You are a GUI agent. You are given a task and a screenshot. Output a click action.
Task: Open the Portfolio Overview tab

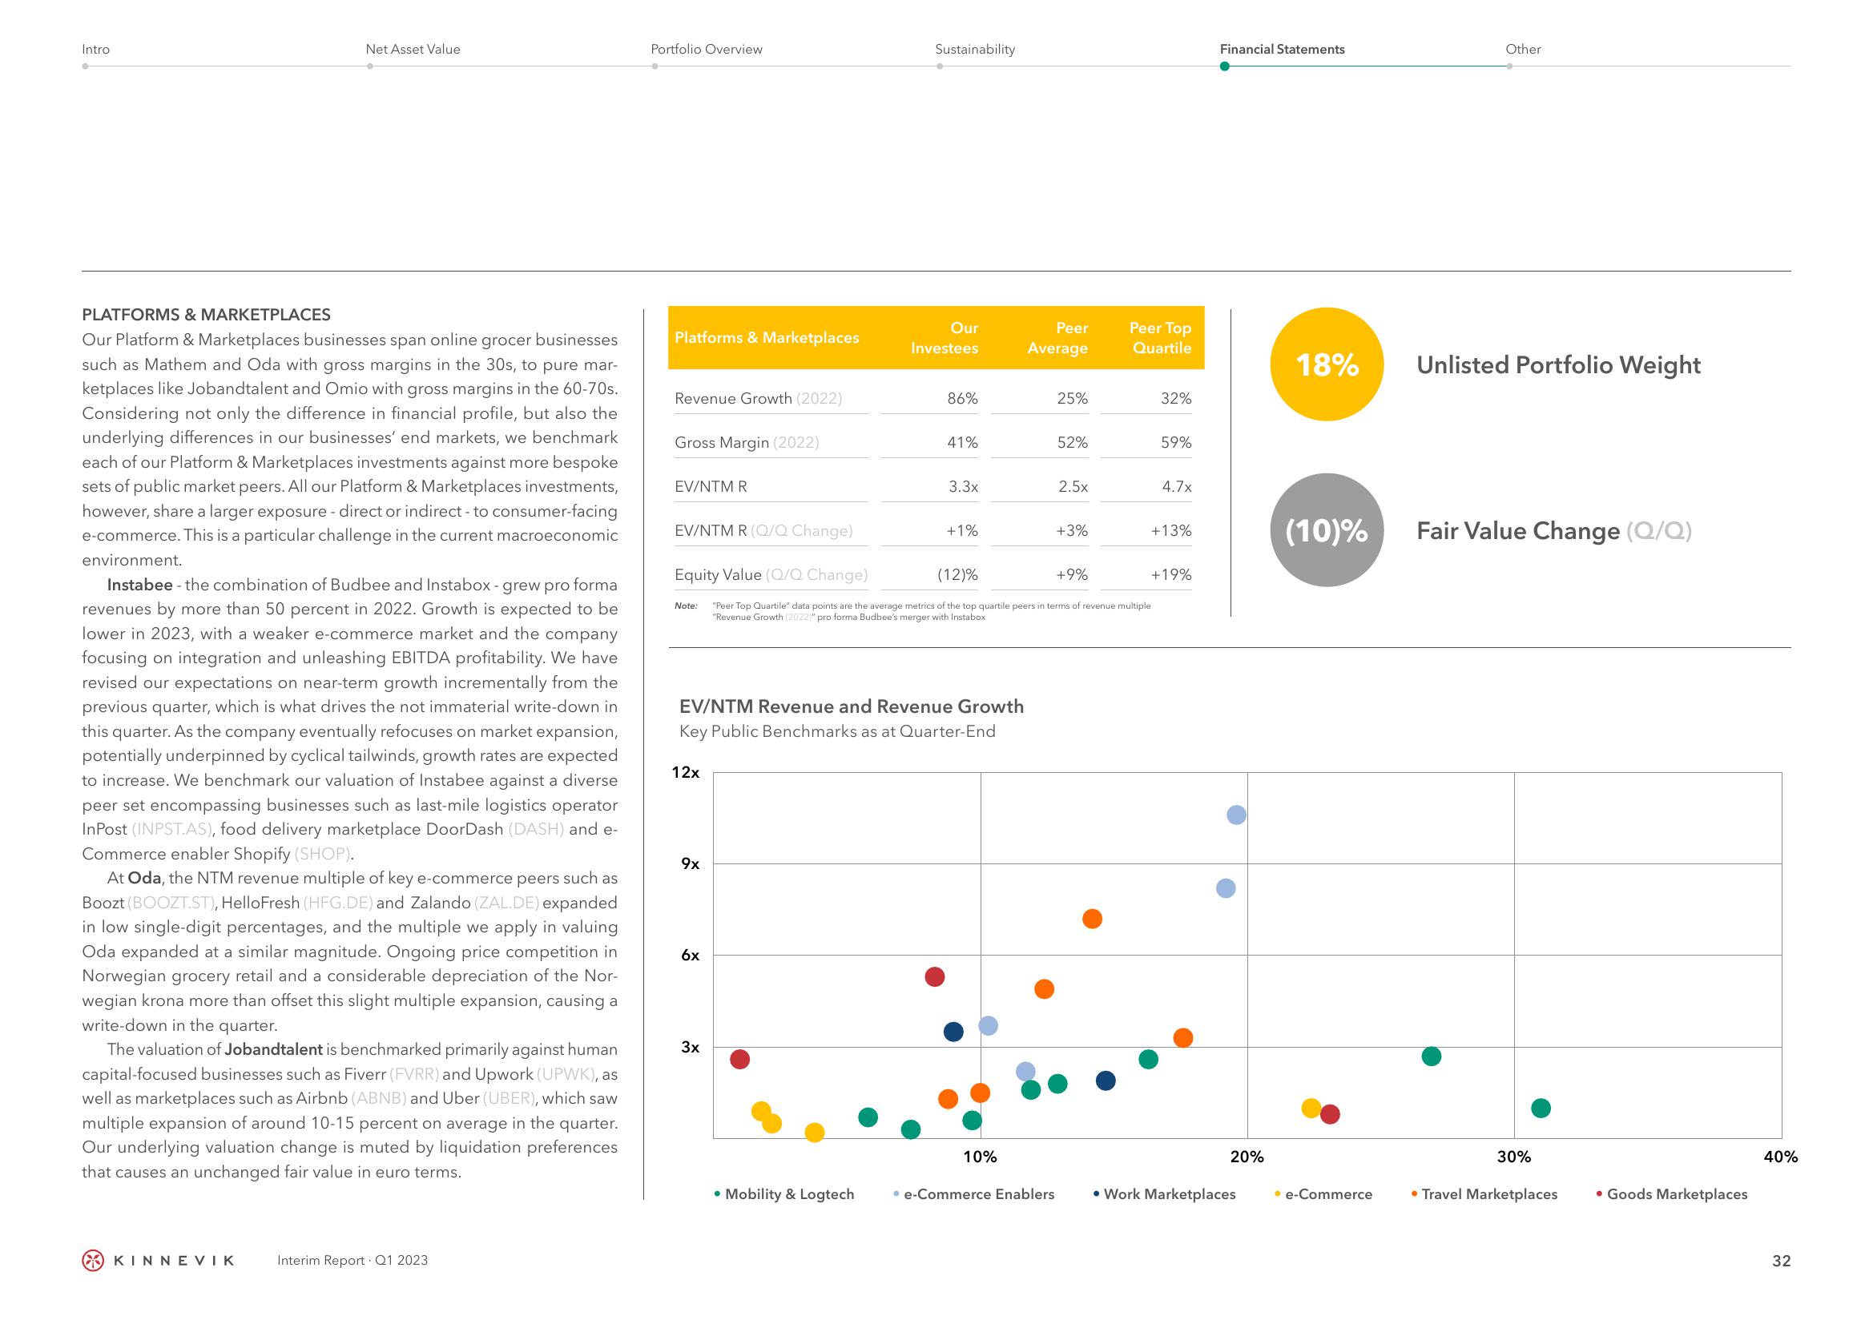[707, 49]
